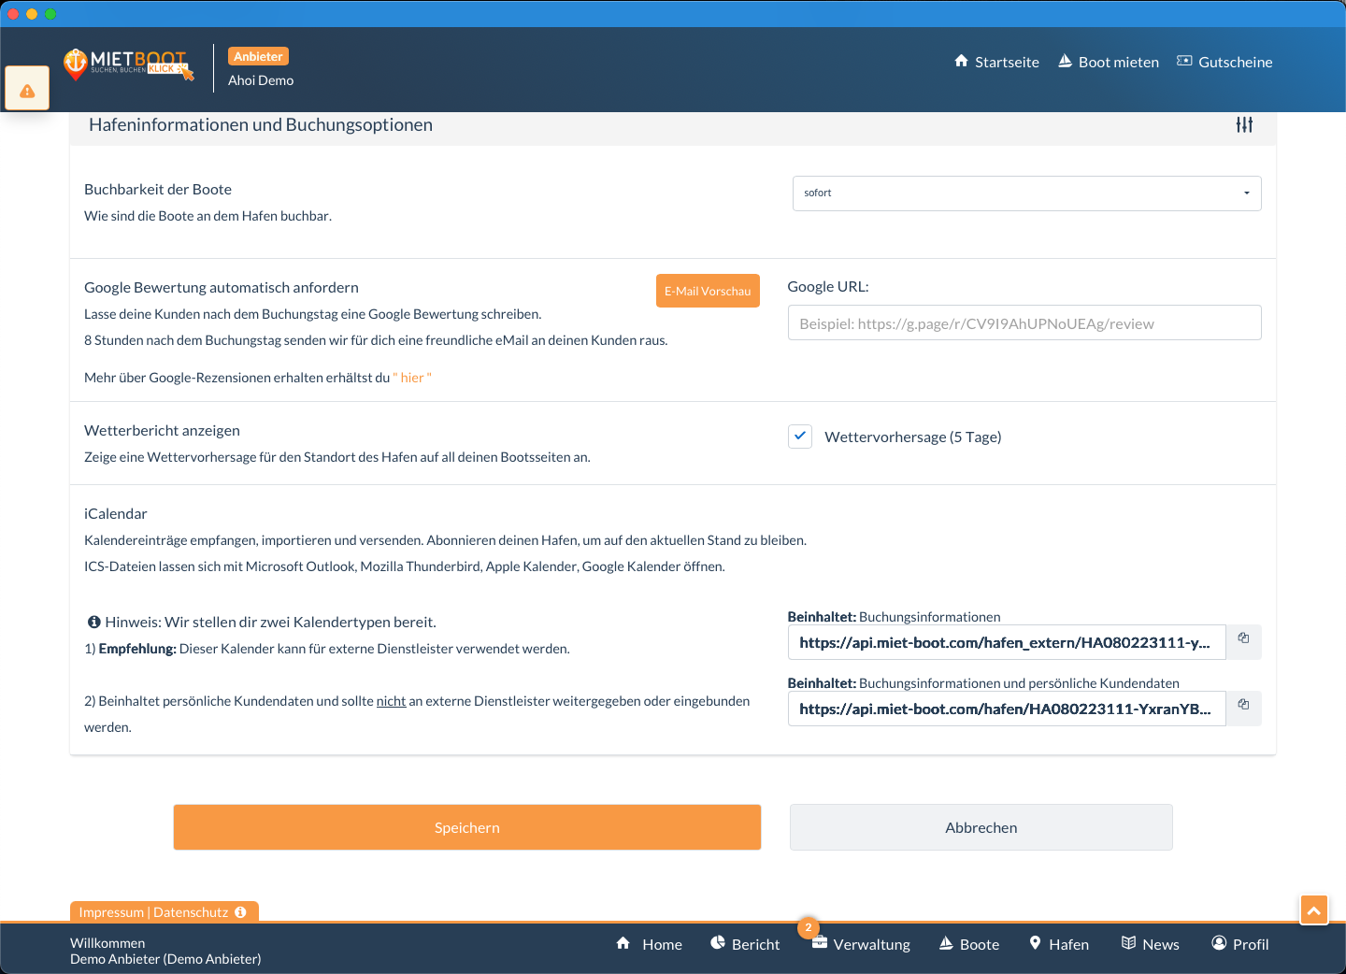
Task: Click the Mietboot logo
Action: [129, 64]
